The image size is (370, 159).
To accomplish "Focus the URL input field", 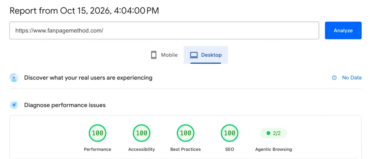I will click(164, 31).
